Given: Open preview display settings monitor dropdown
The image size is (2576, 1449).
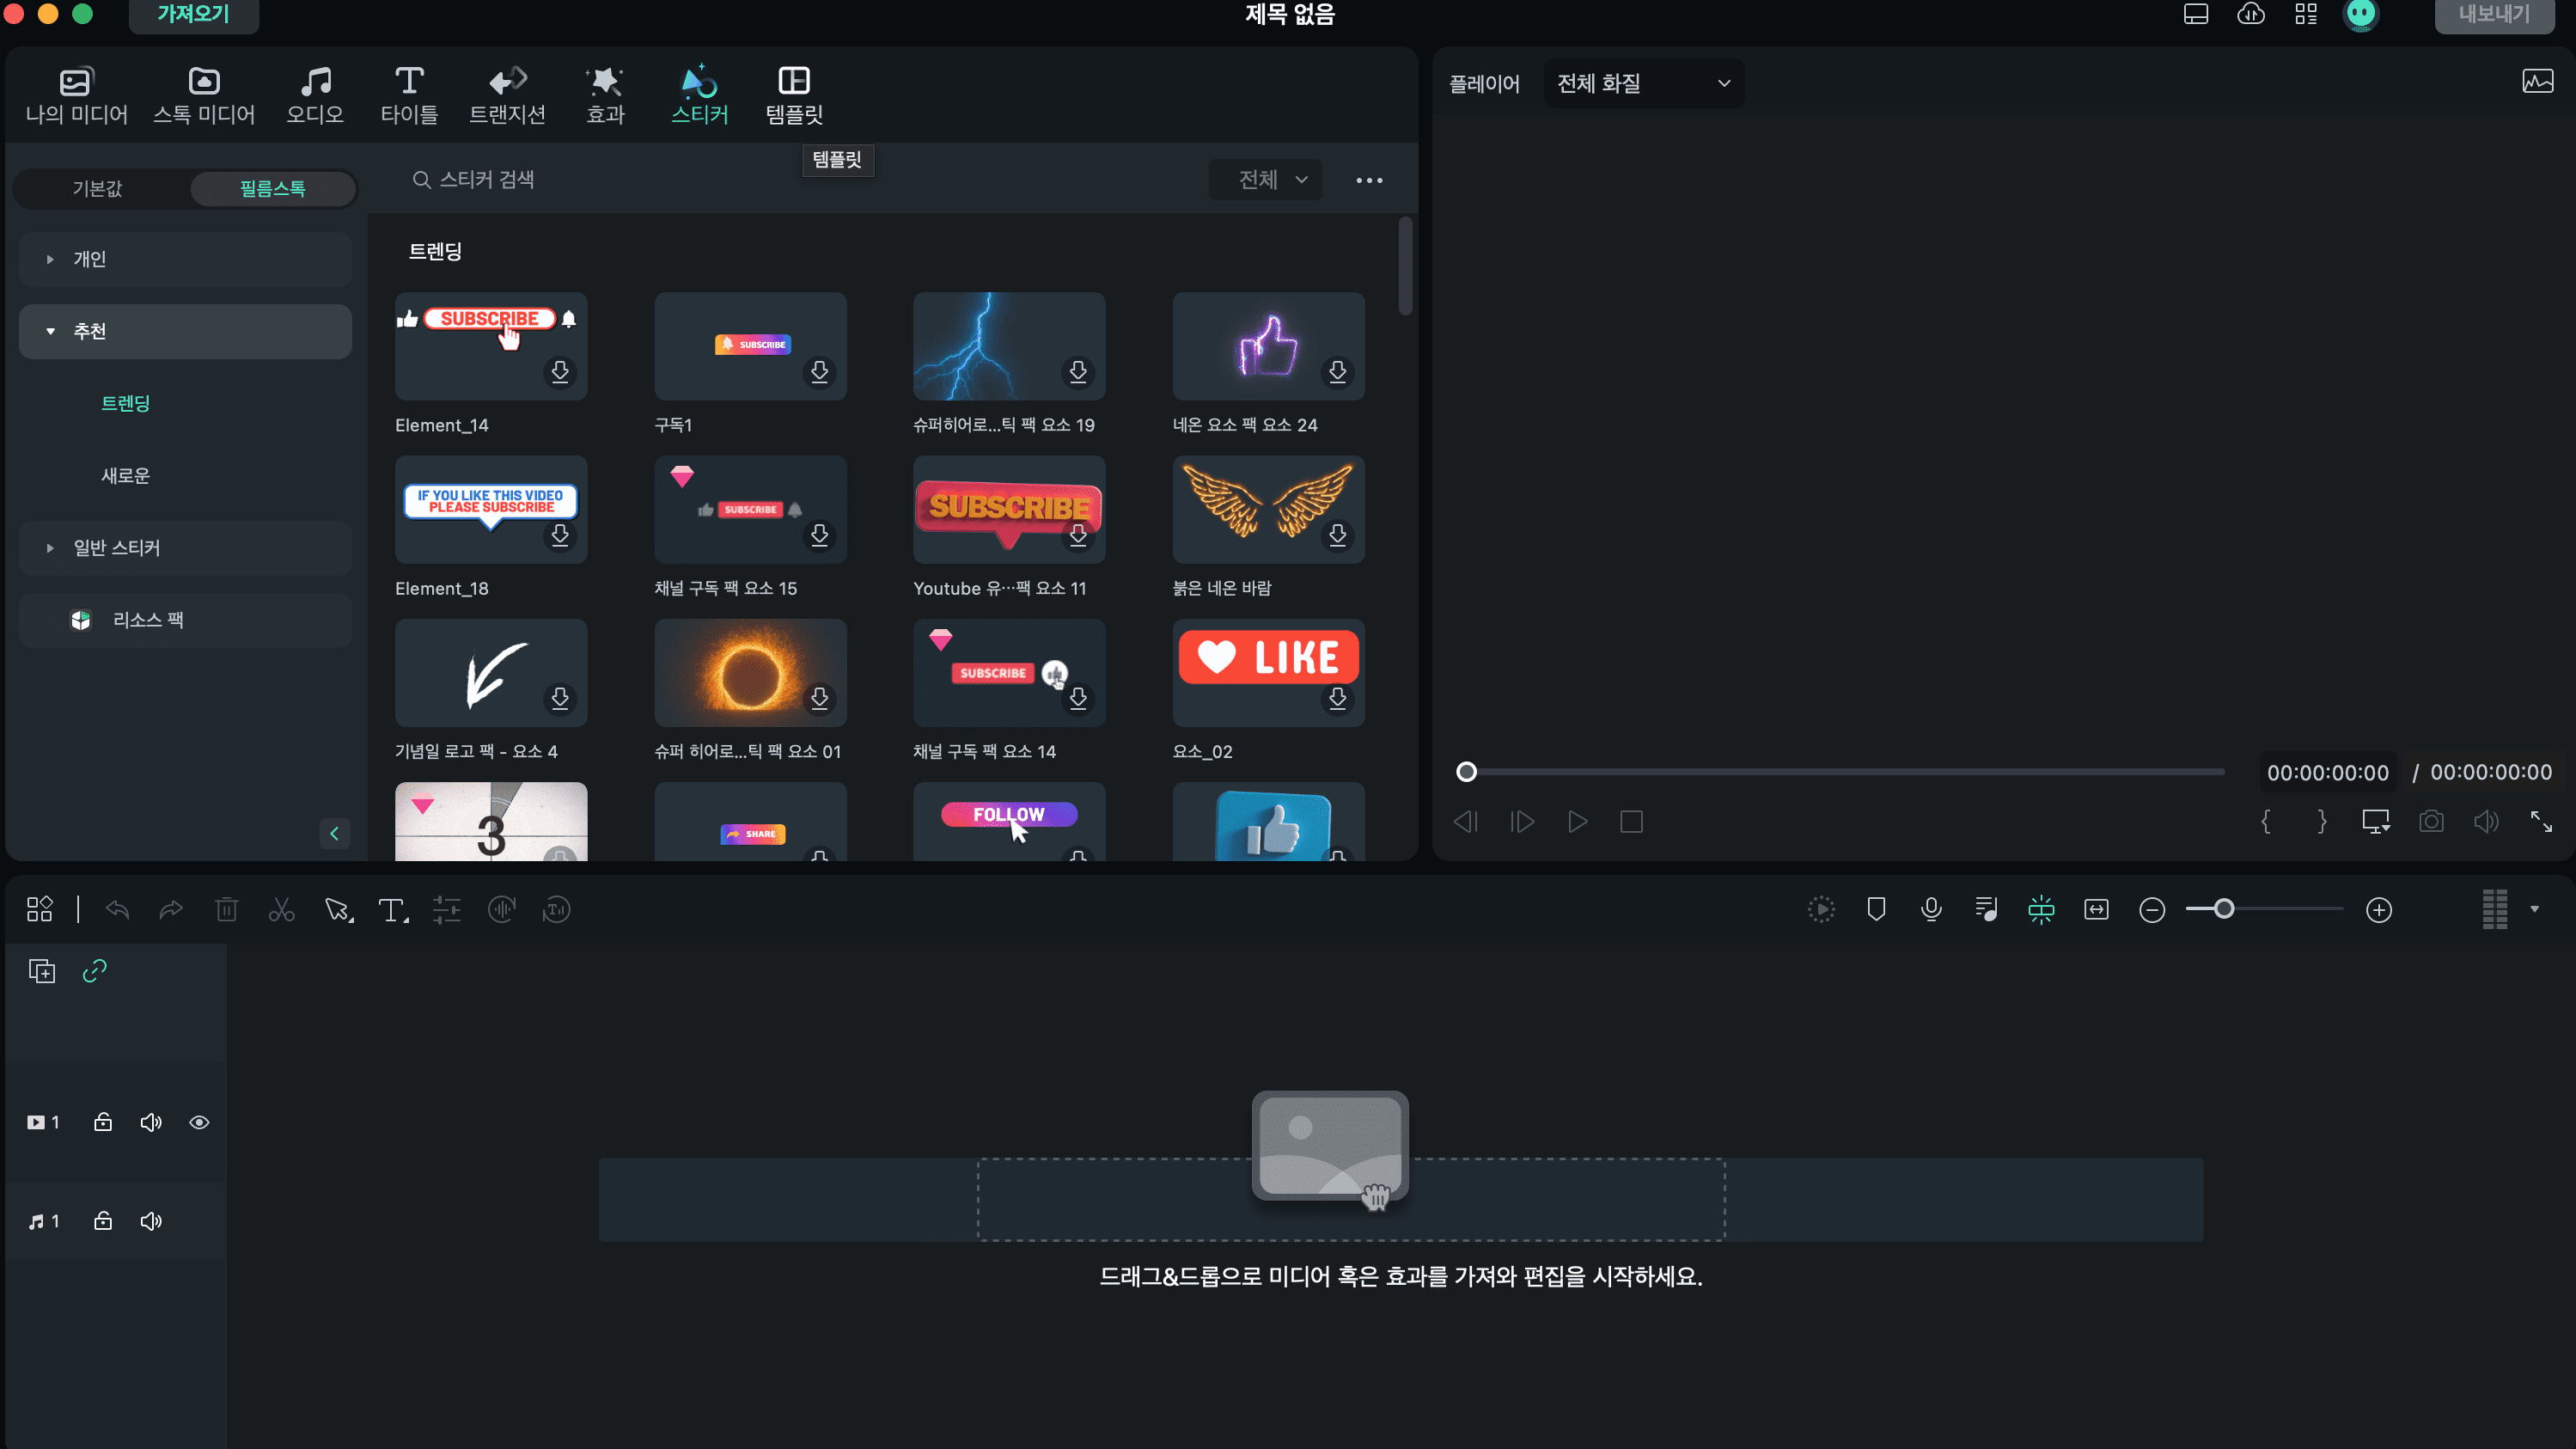Looking at the screenshot, I should click(x=2376, y=822).
